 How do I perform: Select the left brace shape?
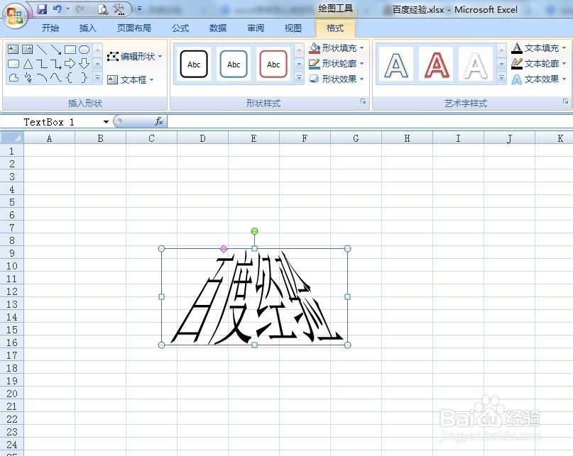point(70,77)
